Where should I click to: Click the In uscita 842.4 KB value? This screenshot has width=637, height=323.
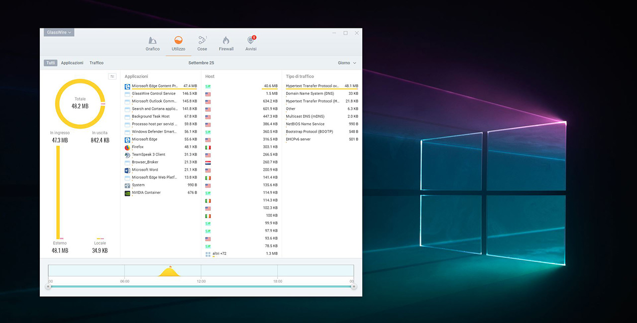point(100,141)
